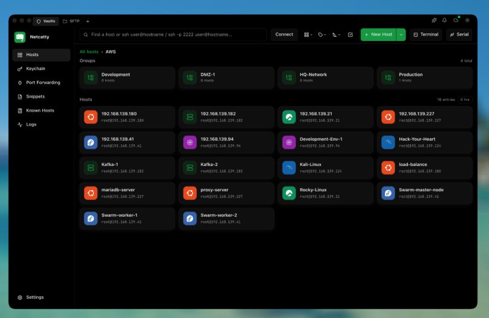Open the sort order dropdown

coord(336,35)
